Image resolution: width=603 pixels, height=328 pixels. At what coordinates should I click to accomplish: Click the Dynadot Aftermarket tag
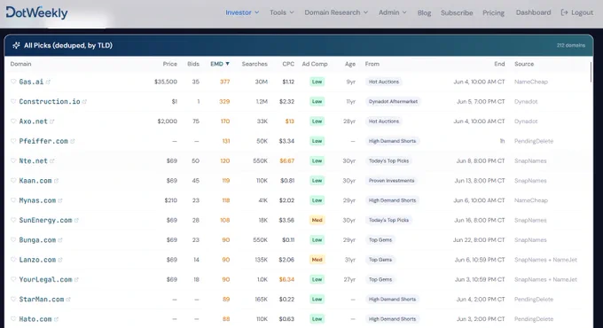[x=393, y=102]
